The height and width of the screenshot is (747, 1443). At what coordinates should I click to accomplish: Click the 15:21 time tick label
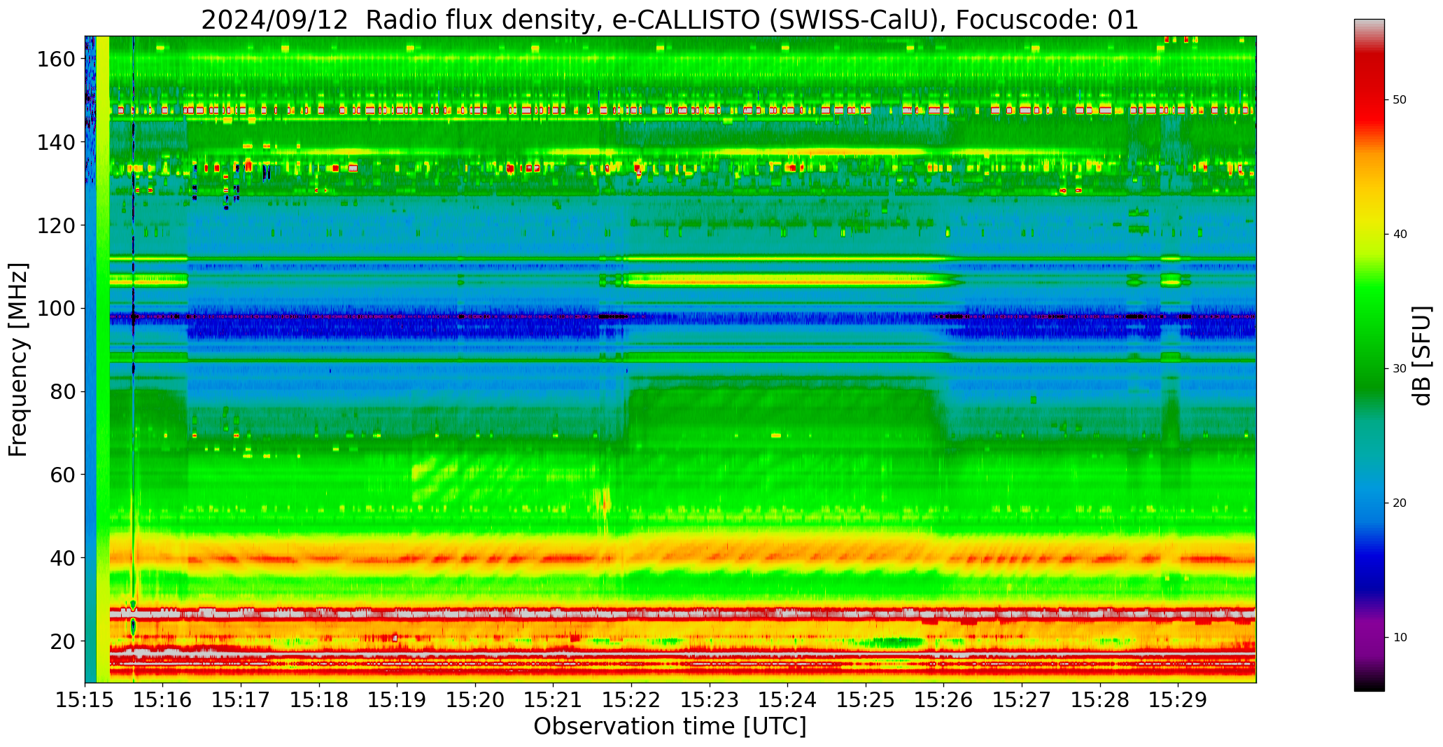(553, 699)
